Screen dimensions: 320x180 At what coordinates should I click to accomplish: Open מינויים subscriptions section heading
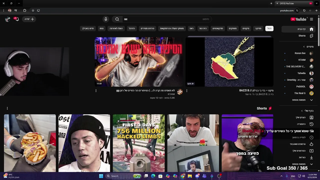coord(308,47)
